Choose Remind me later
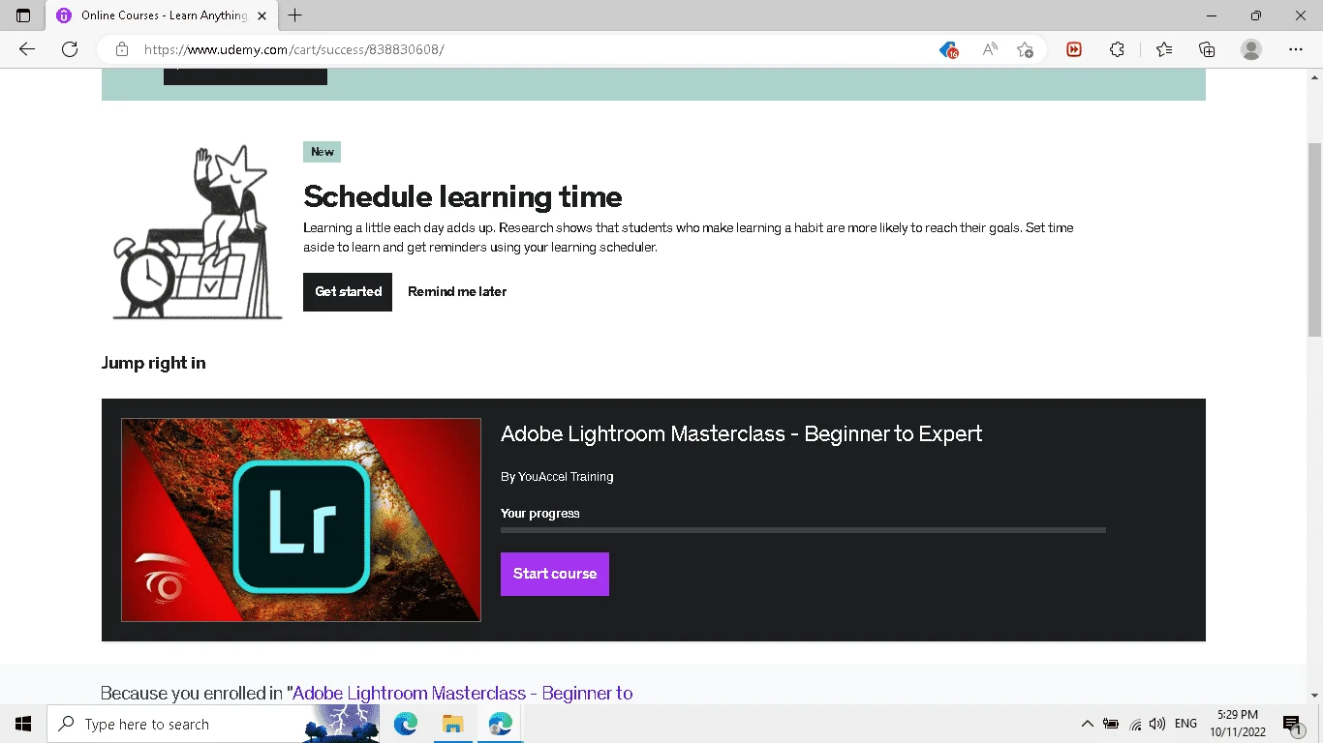This screenshot has width=1323, height=743. (x=457, y=291)
